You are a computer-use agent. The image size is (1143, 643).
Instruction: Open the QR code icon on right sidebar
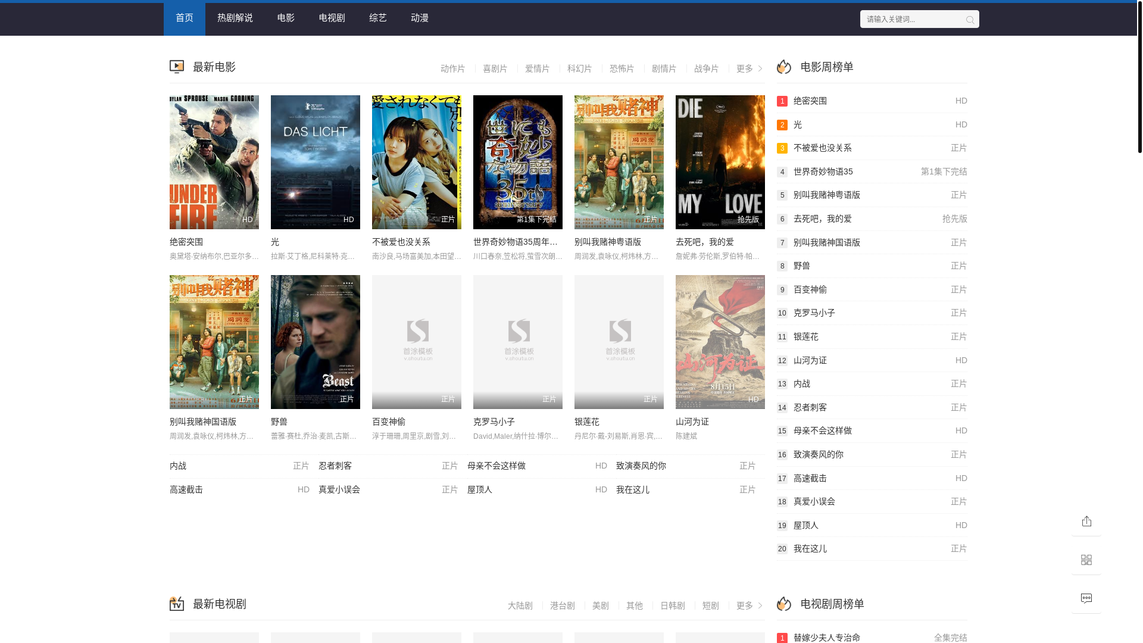point(1086,560)
